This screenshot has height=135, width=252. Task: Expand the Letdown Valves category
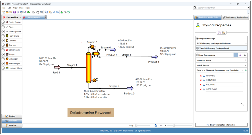coord(3,68)
